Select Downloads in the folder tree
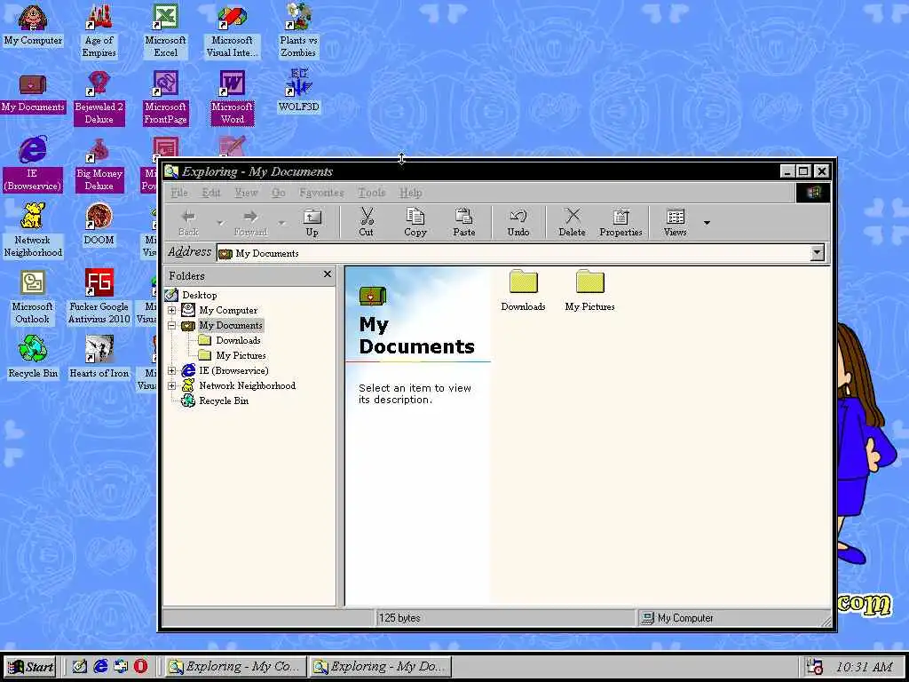This screenshot has height=682, width=909. [x=238, y=340]
